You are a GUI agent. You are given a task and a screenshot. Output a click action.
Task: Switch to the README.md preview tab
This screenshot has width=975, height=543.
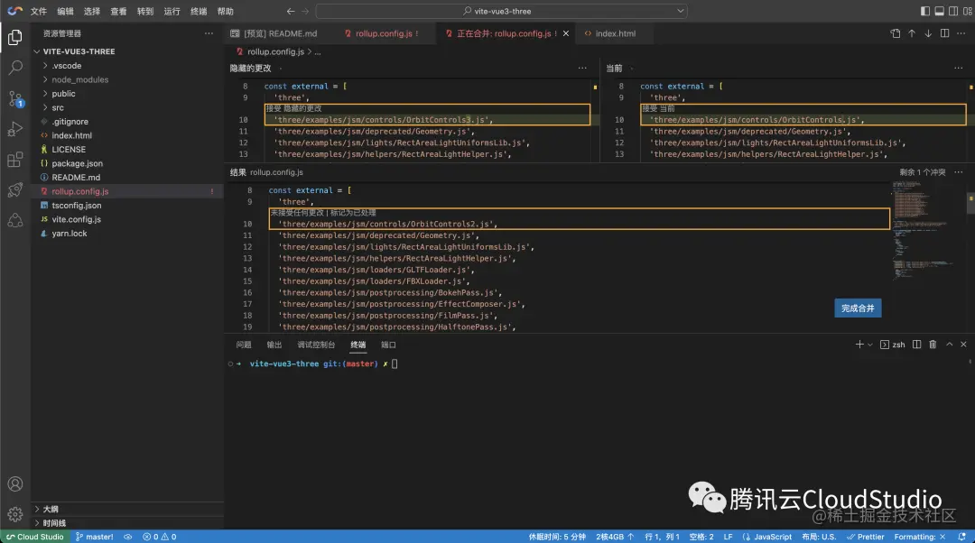(279, 33)
